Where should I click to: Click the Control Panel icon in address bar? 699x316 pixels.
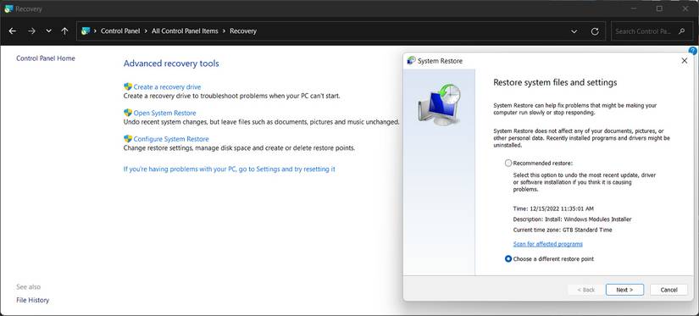pos(86,31)
